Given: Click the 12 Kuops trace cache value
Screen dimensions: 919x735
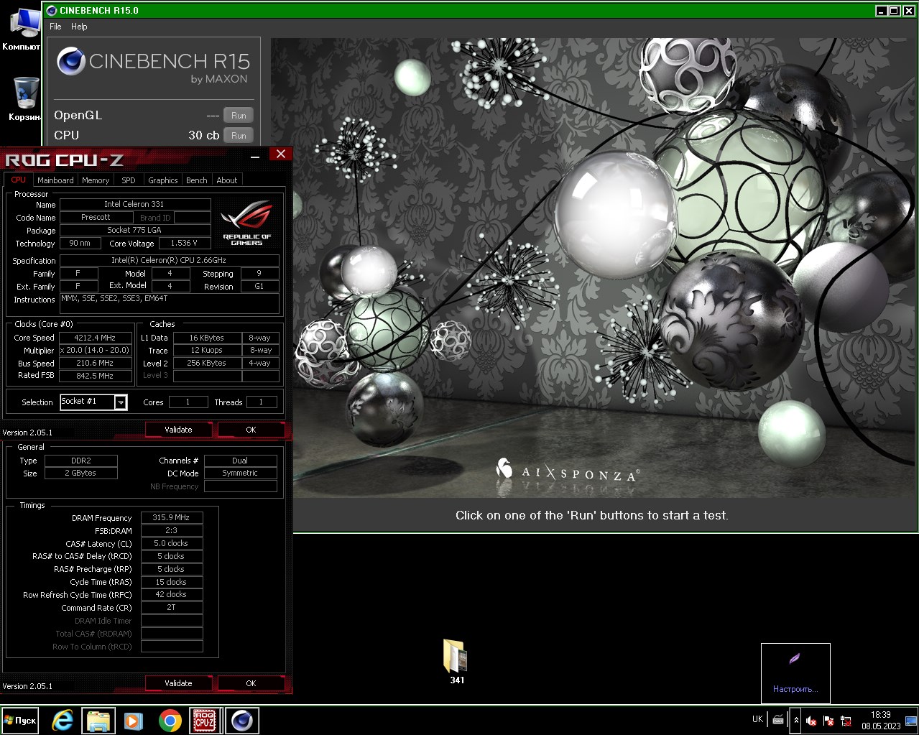Looking at the screenshot, I should click(x=207, y=351).
